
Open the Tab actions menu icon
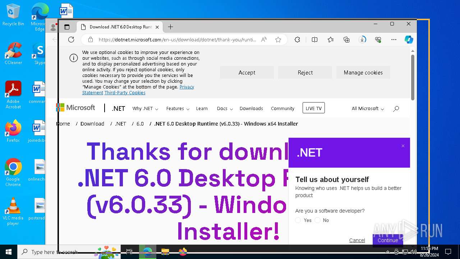tap(67, 27)
